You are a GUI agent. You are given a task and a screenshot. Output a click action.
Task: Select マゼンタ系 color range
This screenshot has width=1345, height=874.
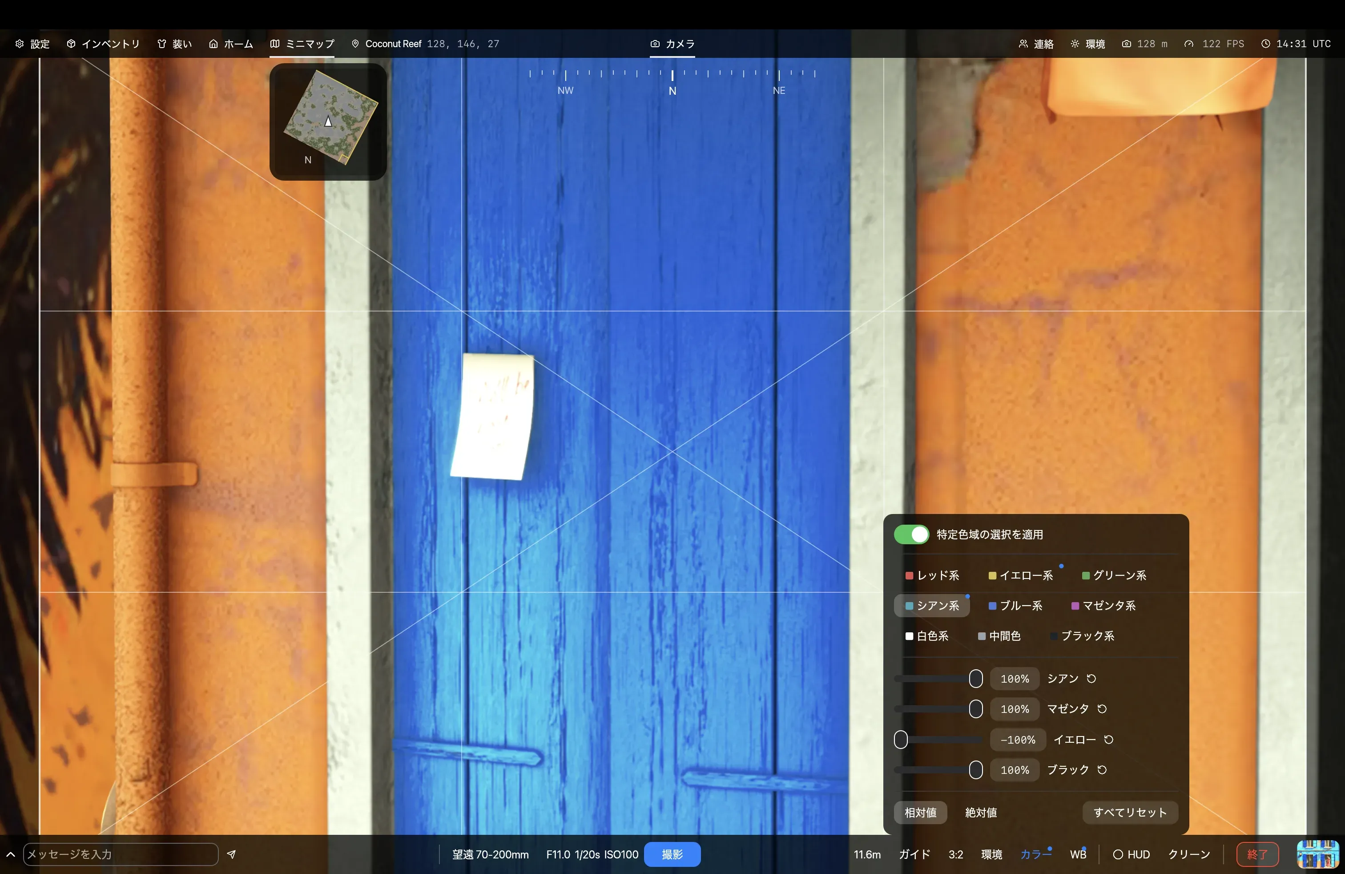click(x=1103, y=606)
